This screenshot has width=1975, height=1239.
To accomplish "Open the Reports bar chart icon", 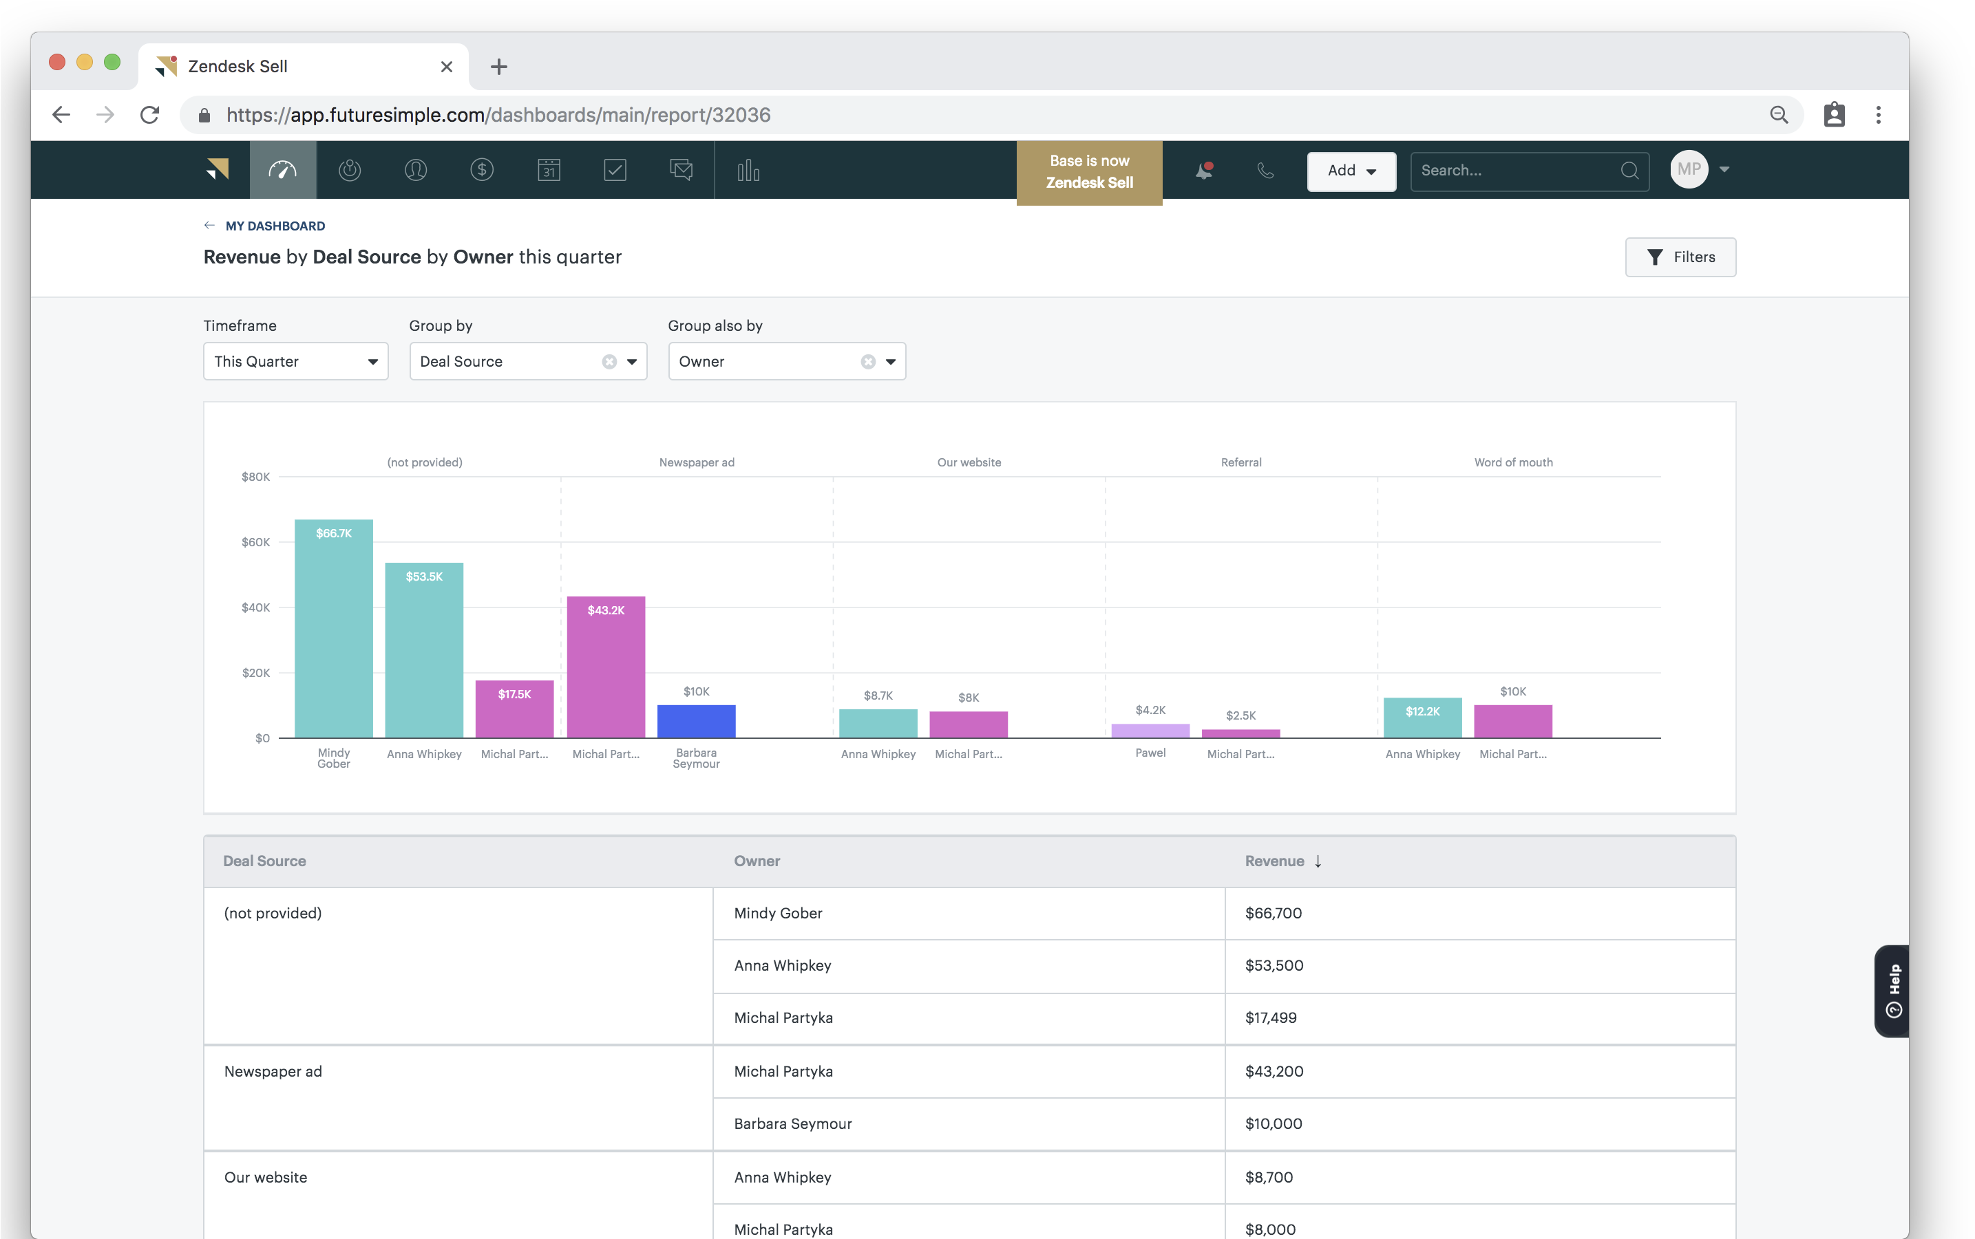I will click(x=747, y=170).
